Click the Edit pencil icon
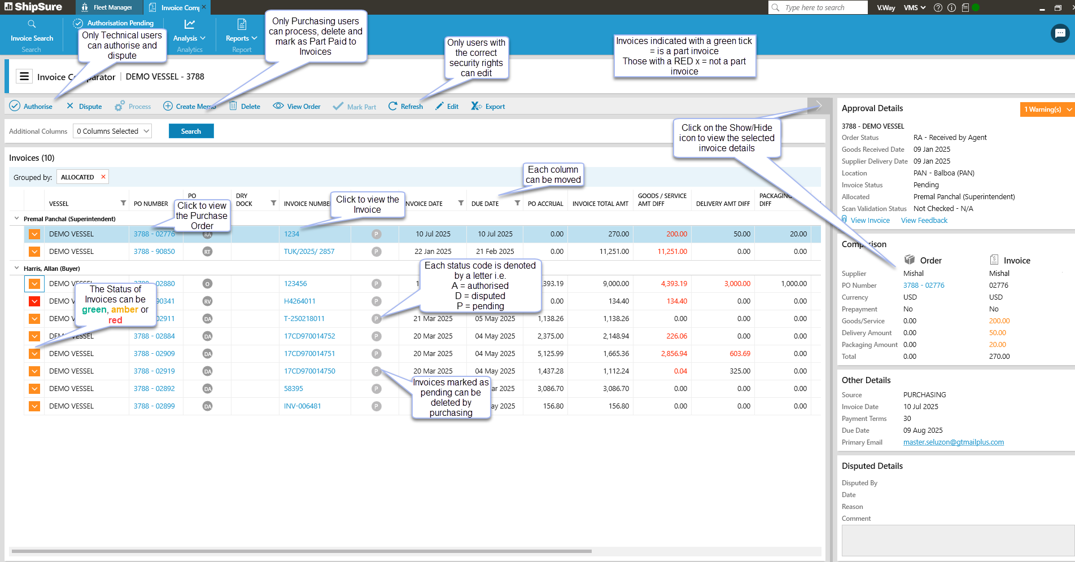1075x562 pixels. pos(439,106)
